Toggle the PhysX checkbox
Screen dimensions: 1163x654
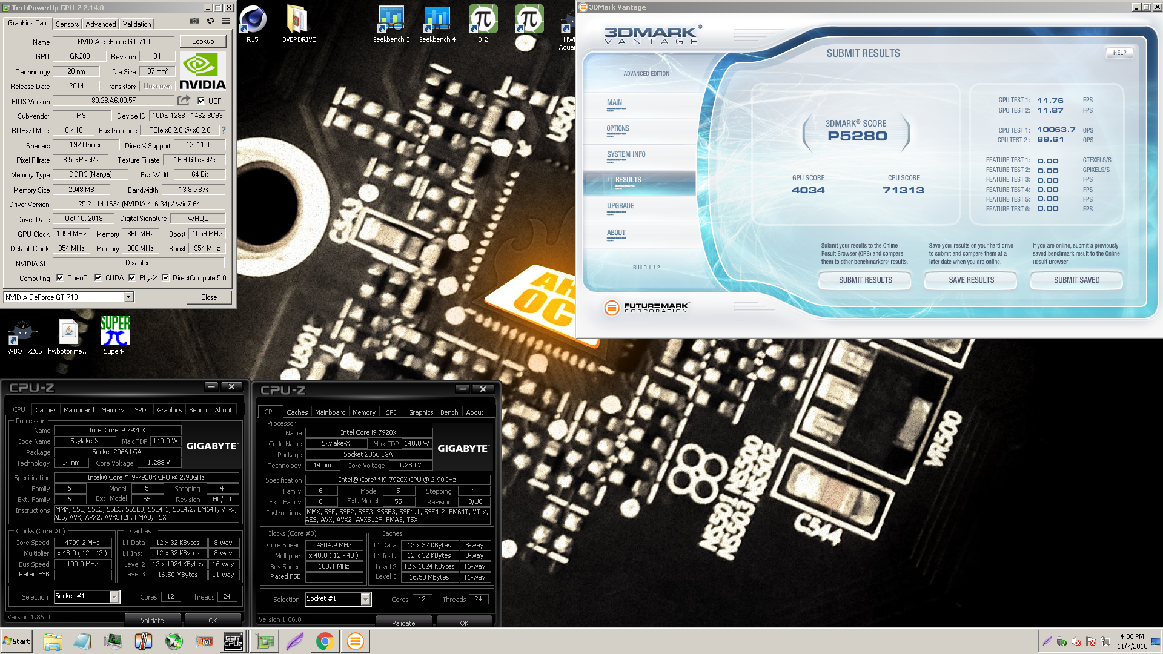tap(132, 277)
